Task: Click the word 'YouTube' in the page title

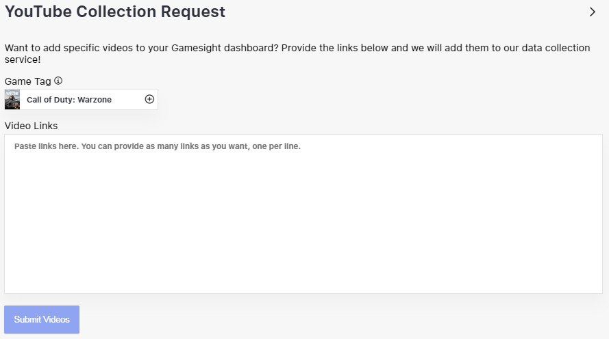Action: (x=38, y=12)
